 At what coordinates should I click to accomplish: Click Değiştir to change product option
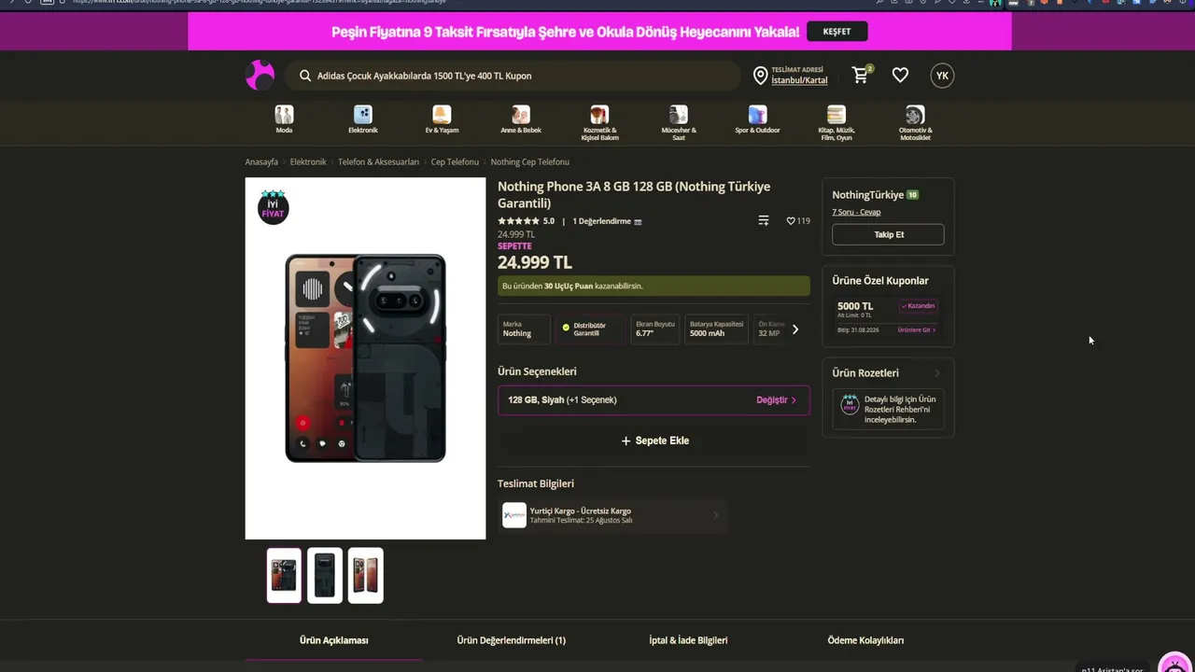coord(776,400)
